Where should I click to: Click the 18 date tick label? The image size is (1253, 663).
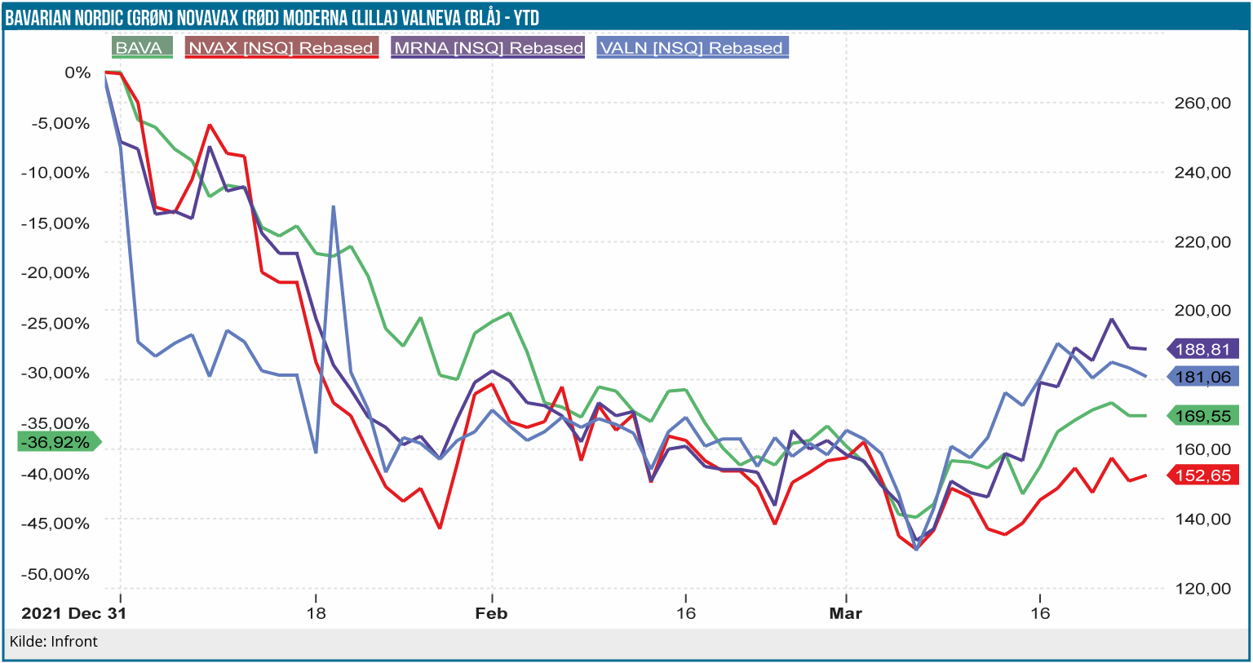point(316,613)
